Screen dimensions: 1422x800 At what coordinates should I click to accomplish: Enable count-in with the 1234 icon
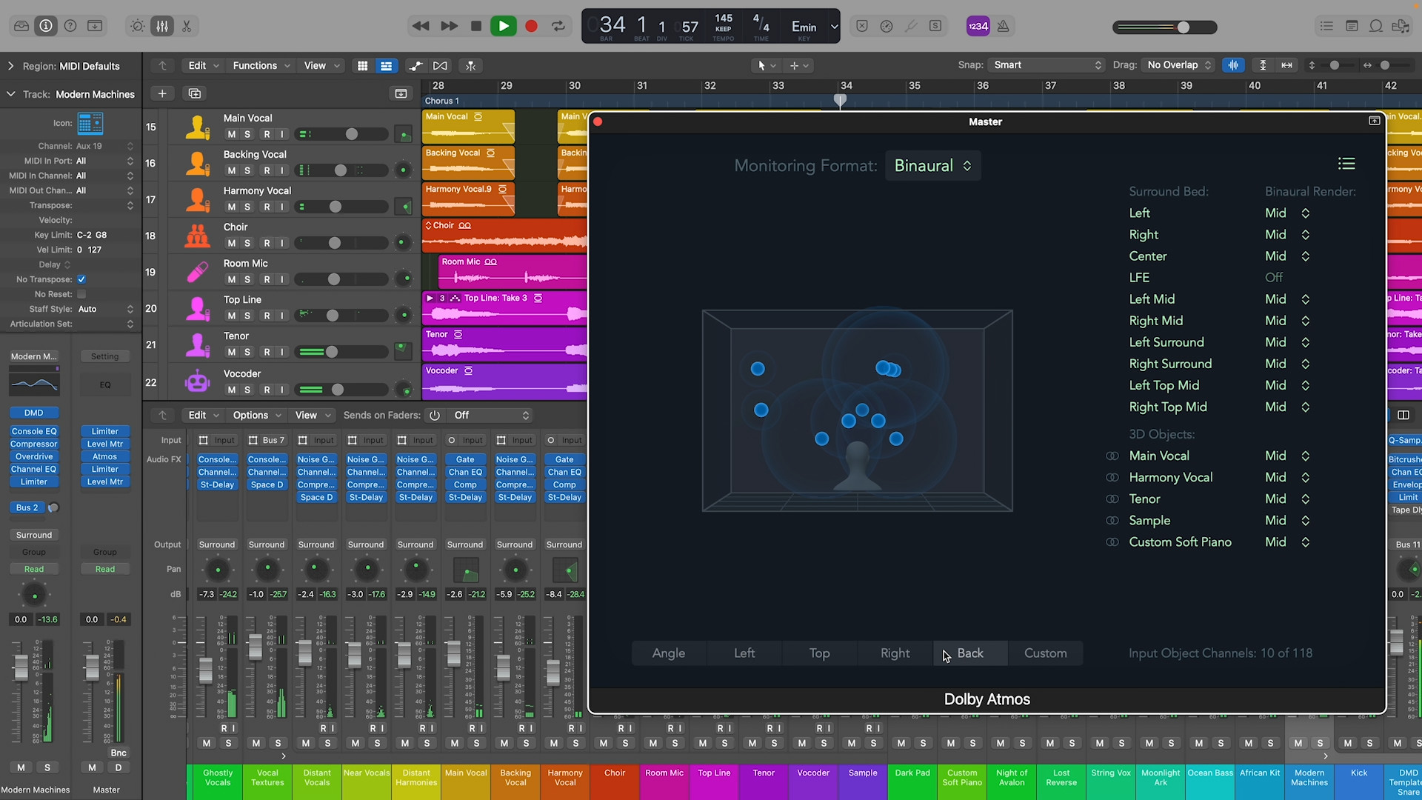(x=978, y=26)
